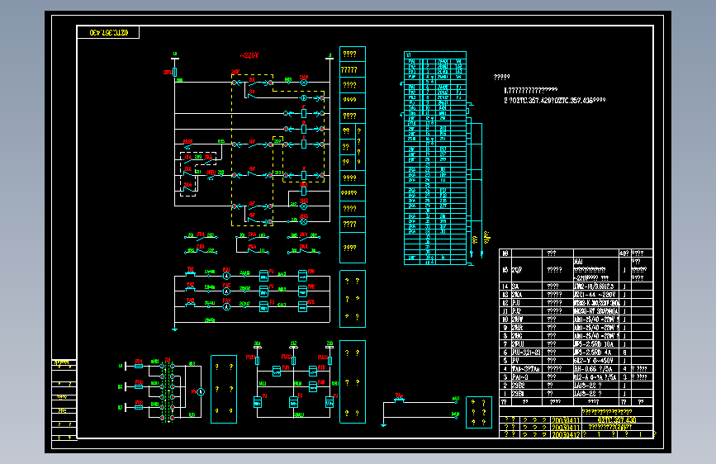Select the 2QF cell in parts table
The image size is (716, 464).
tap(527, 270)
